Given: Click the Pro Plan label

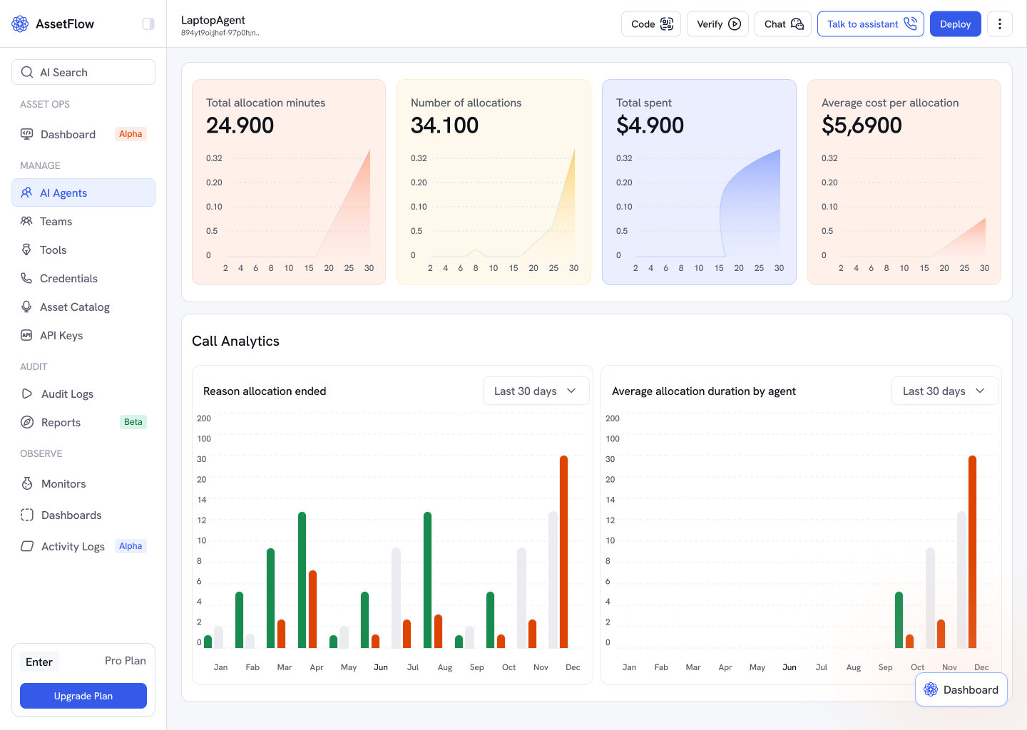Looking at the screenshot, I should pyautogui.click(x=126, y=661).
